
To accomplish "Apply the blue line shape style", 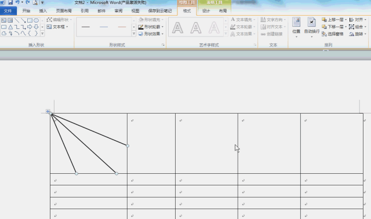I will tap(104, 27).
